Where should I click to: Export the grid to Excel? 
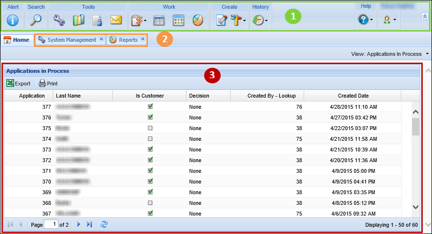(18, 84)
